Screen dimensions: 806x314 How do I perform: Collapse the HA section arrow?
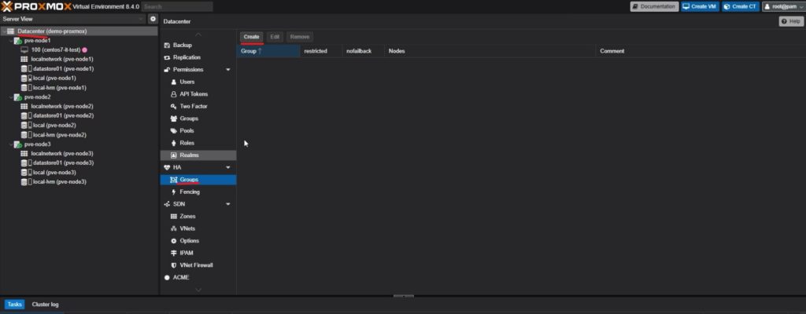(x=228, y=168)
